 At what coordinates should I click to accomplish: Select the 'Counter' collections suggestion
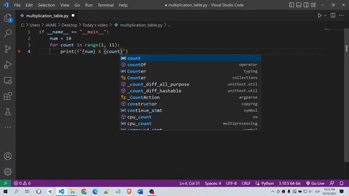[x=190, y=78]
